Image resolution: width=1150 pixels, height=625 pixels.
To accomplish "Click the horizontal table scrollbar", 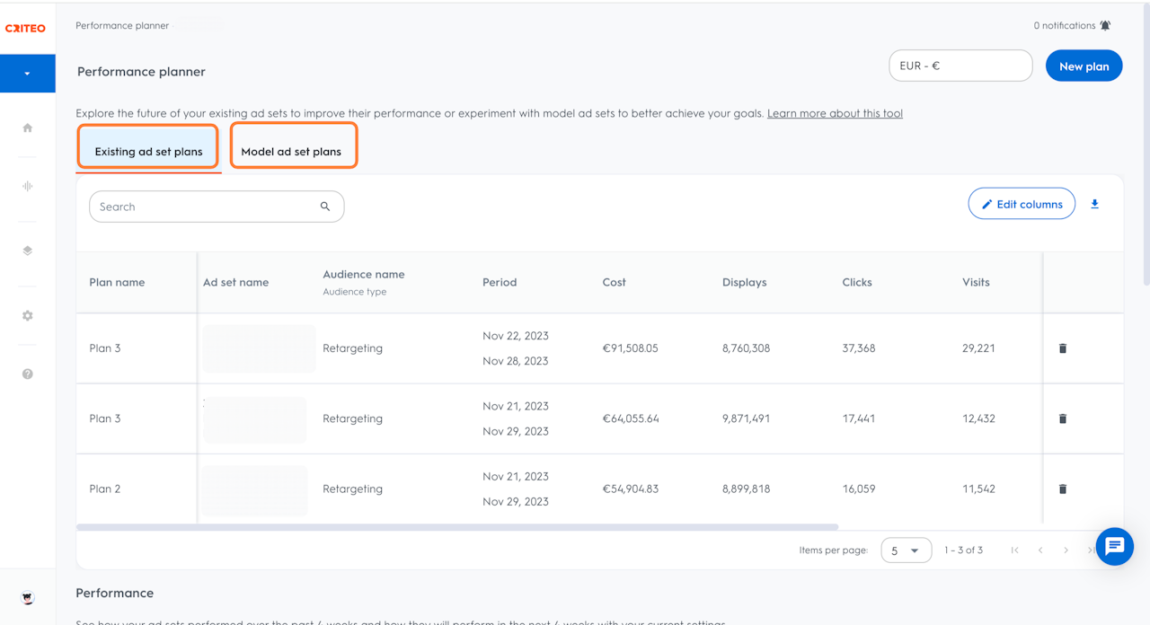I will [x=457, y=527].
